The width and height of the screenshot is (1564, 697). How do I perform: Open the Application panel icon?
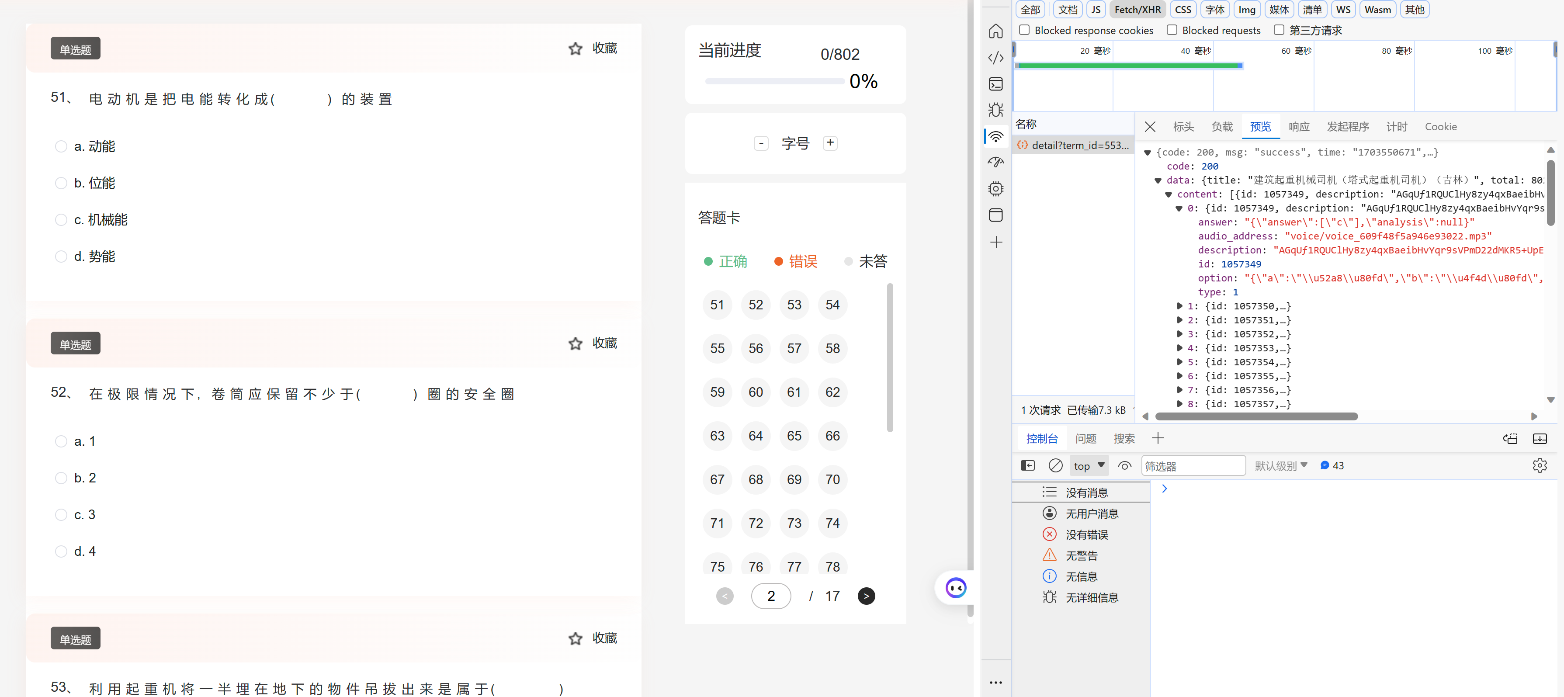point(996,215)
